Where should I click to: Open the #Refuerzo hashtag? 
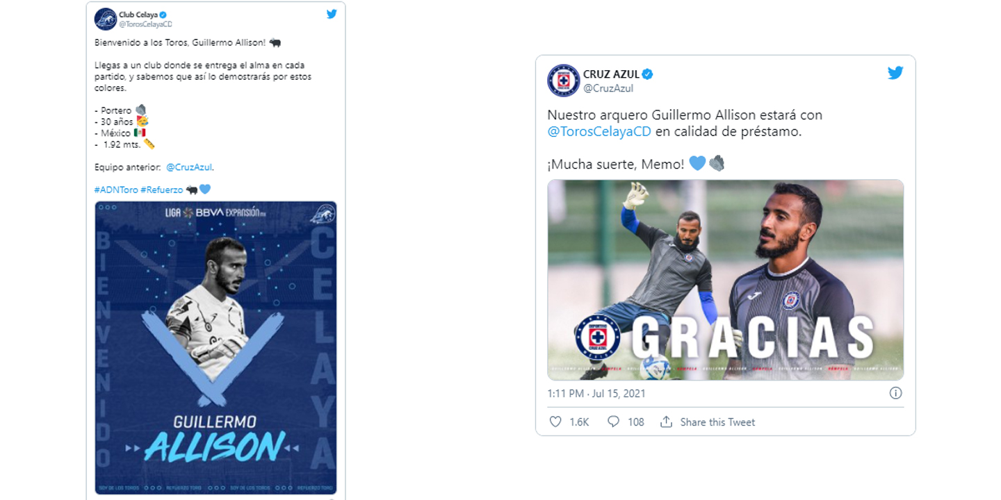click(x=161, y=190)
